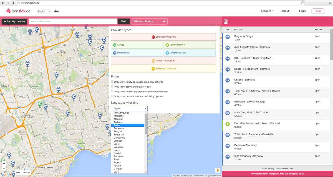333x177 pixels.
Task: Expand Wellness Clinics provider types
Action: pyautogui.click(x=163, y=69)
